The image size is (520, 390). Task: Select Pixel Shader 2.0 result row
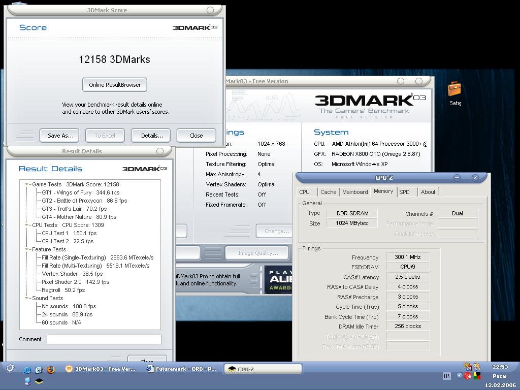pos(75,282)
